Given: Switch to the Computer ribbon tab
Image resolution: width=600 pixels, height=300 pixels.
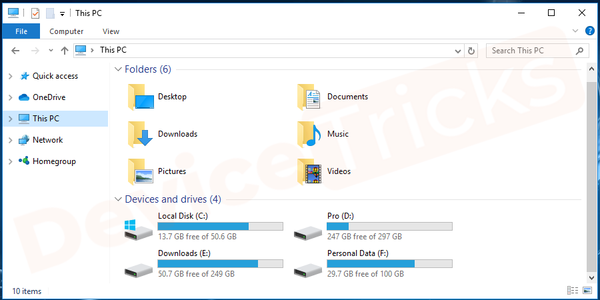Looking at the screenshot, I should click(66, 31).
